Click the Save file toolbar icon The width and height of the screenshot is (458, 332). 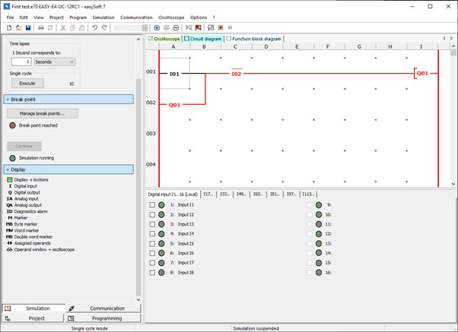point(28,27)
